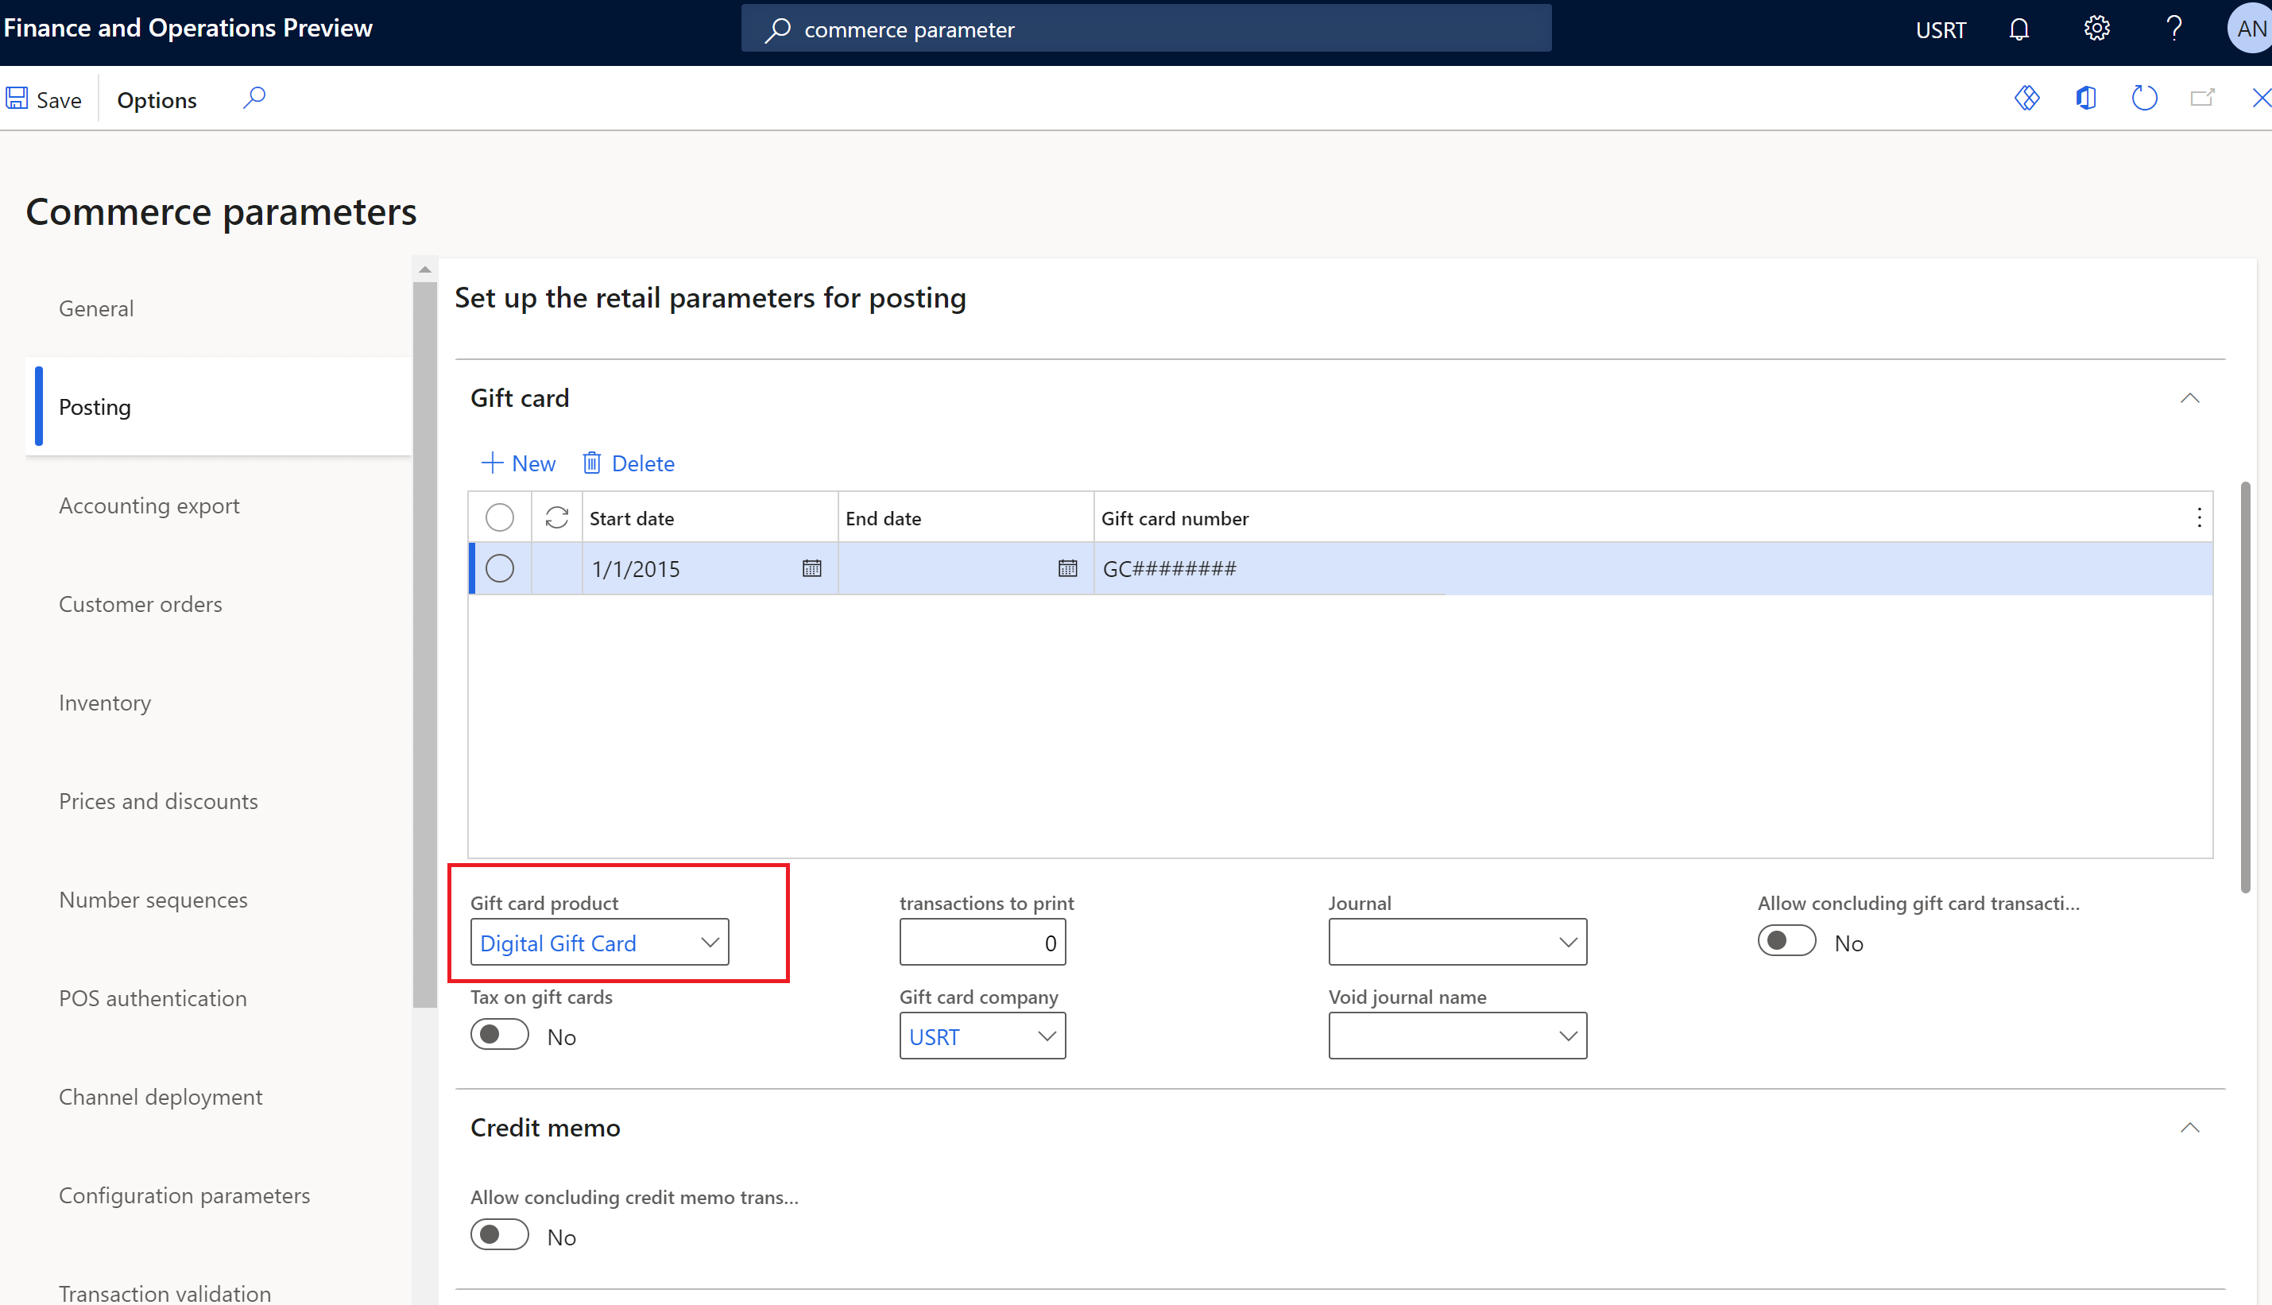
Task: Click the settings gear icon
Action: pyautogui.click(x=2096, y=28)
